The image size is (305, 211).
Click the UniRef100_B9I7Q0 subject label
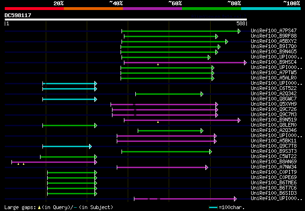tap(274, 46)
